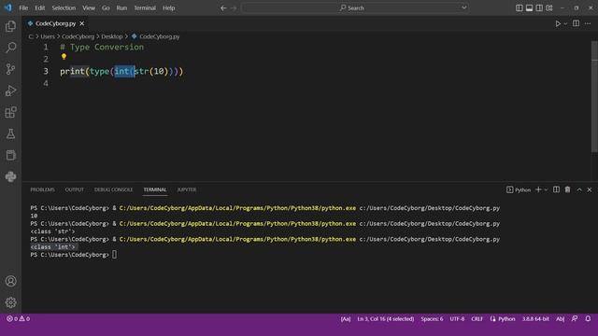
Task: Select the Python language mode status item
Action: (x=506, y=319)
